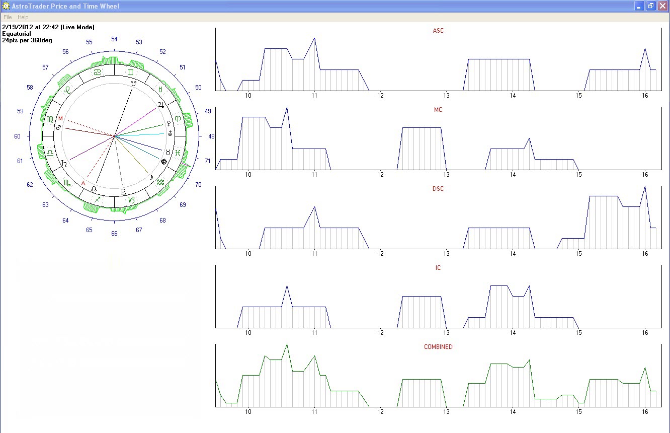This screenshot has width=670, height=433.
Task: Open the File menu
Action: click(8, 17)
